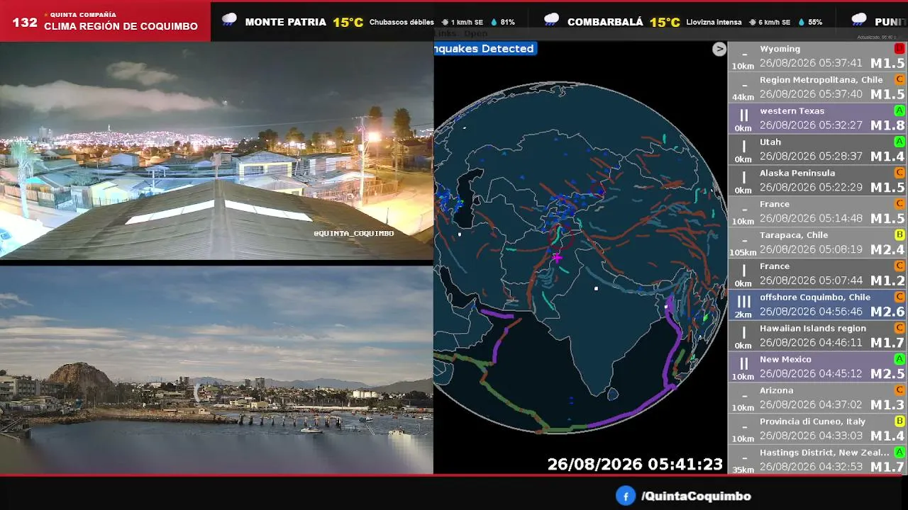Click the orange C badge on Alaska Peninsula row
Image resolution: width=908 pixels, height=510 pixels.
click(899, 173)
